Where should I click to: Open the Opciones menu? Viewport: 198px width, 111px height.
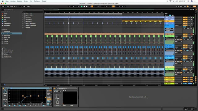coord(37,1)
